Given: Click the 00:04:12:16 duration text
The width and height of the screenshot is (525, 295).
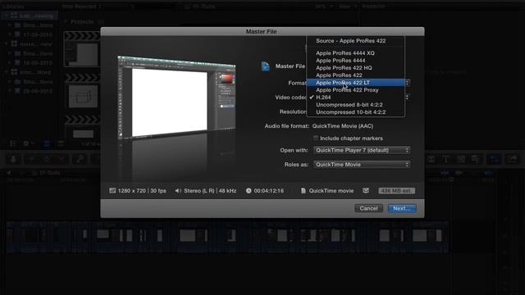Looking at the screenshot, I should coord(268,191).
